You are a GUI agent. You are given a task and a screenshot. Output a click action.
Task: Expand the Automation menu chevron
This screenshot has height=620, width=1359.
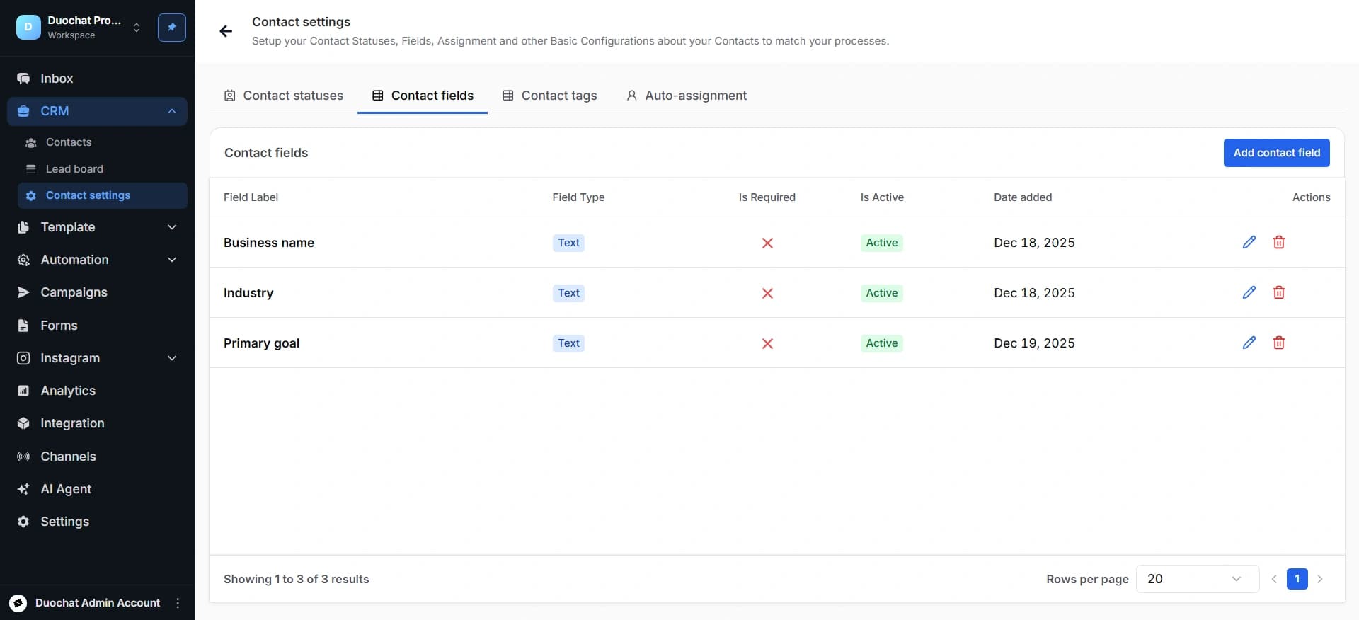[x=171, y=260]
